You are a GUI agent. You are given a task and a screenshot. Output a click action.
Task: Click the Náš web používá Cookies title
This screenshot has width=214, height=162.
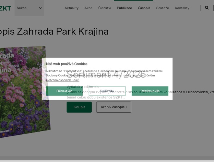66,64
